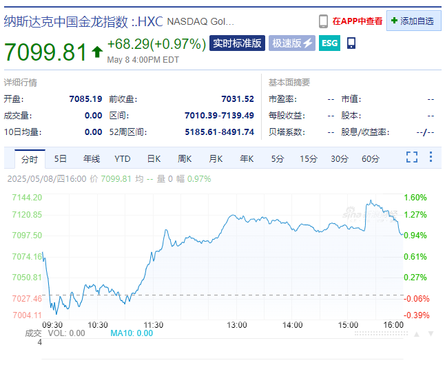The height and width of the screenshot is (365, 445).
Task: Click the green plus icon in 添加自选
Action: pyautogui.click(x=394, y=21)
